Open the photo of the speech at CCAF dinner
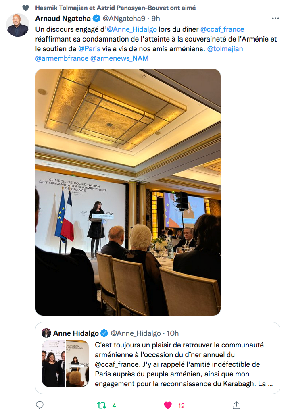 click(128, 192)
